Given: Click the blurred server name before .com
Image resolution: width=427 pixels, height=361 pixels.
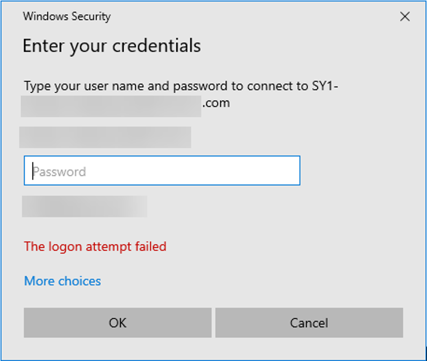Looking at the screenshot, I should 111,106.
